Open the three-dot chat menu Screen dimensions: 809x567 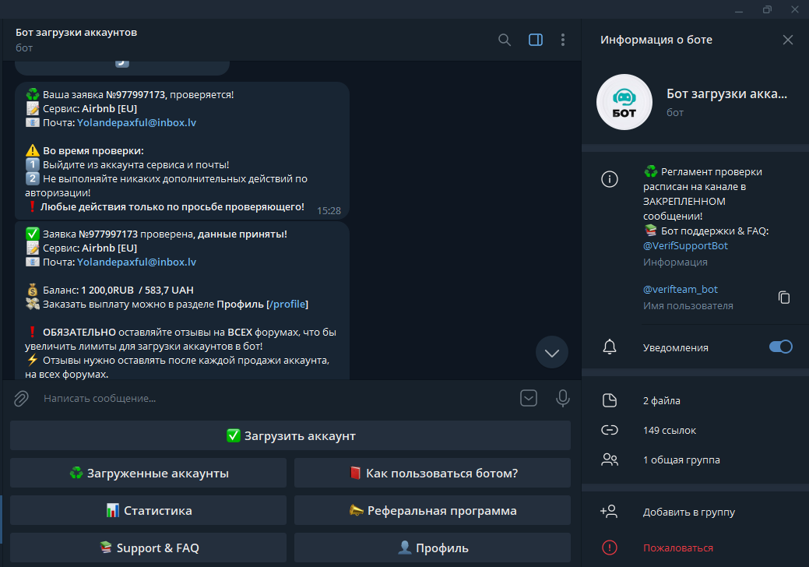point(563,40)
